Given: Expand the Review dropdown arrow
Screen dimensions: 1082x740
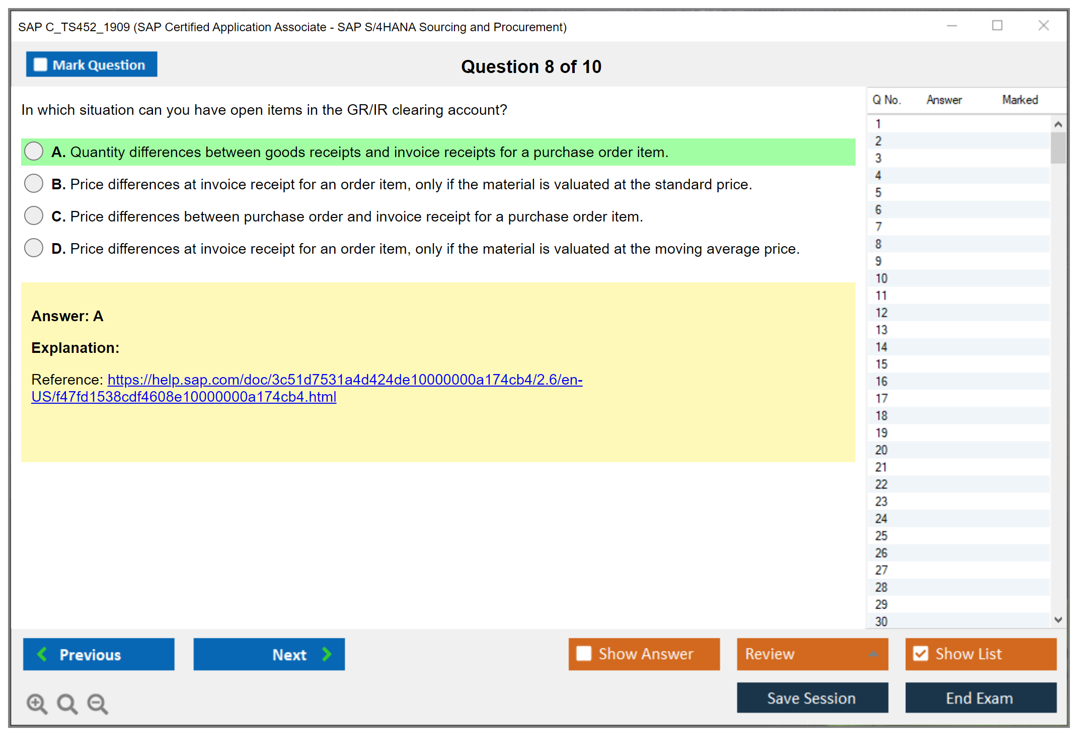Looking at the screenshot, I should (873, 654).
